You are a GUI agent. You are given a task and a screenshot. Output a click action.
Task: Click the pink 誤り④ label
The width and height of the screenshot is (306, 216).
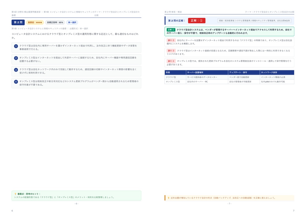(x=171, y=61)
